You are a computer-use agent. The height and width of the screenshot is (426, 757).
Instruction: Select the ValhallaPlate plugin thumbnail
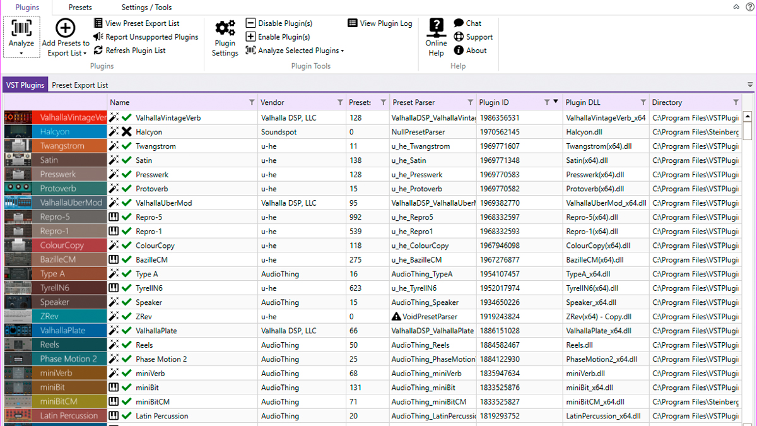[x=56, y=331]
